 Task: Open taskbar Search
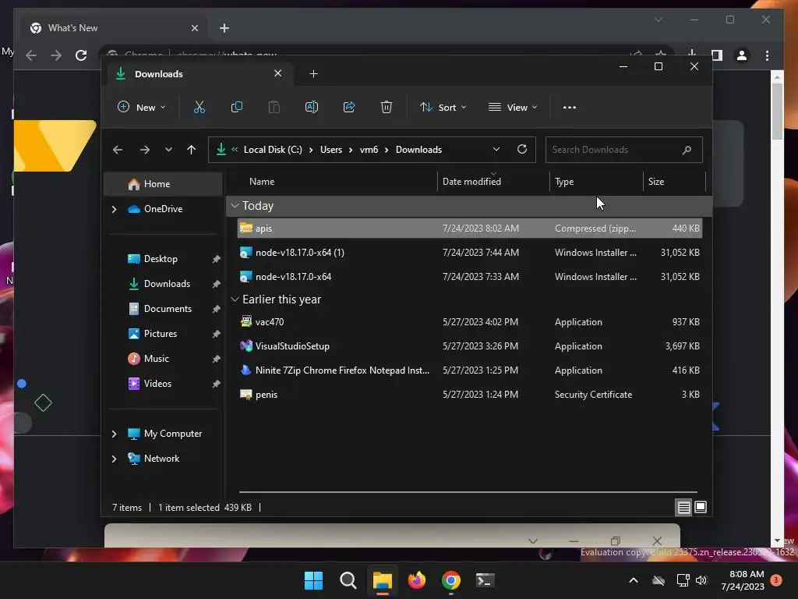point(348,580)
